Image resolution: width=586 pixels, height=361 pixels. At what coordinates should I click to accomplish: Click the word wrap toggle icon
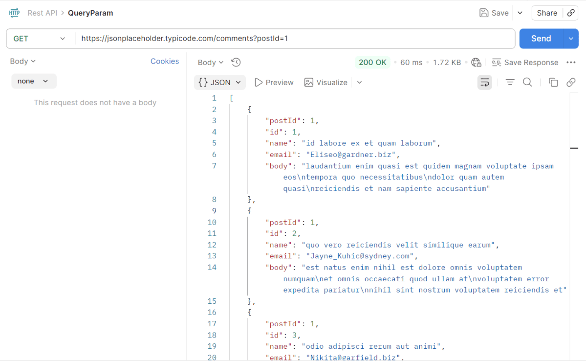click(484, 82)
